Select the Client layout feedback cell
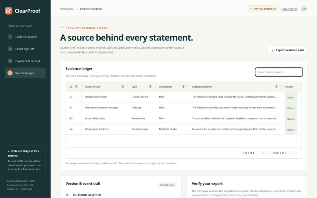Screen dimensions: 317x198 (x=105, y=129)
